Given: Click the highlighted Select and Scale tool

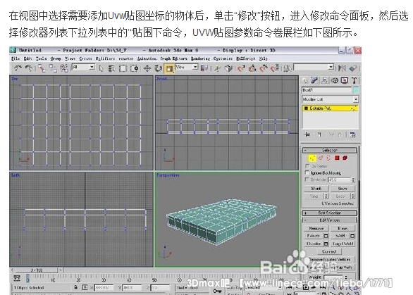Looking at the screenshot, I should [169, 69].
